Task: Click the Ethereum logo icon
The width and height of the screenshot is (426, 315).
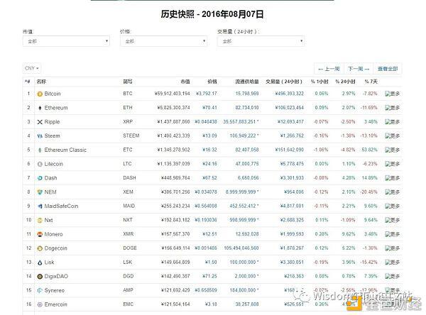Action: (x=40, y=108)
